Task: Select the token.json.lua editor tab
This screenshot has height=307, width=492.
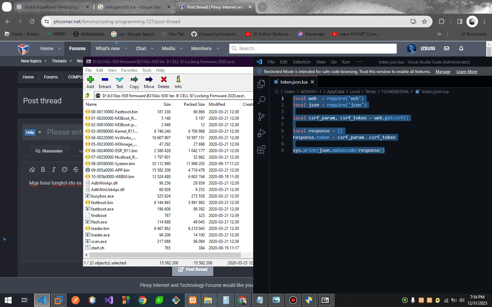Action: [294, 82]
